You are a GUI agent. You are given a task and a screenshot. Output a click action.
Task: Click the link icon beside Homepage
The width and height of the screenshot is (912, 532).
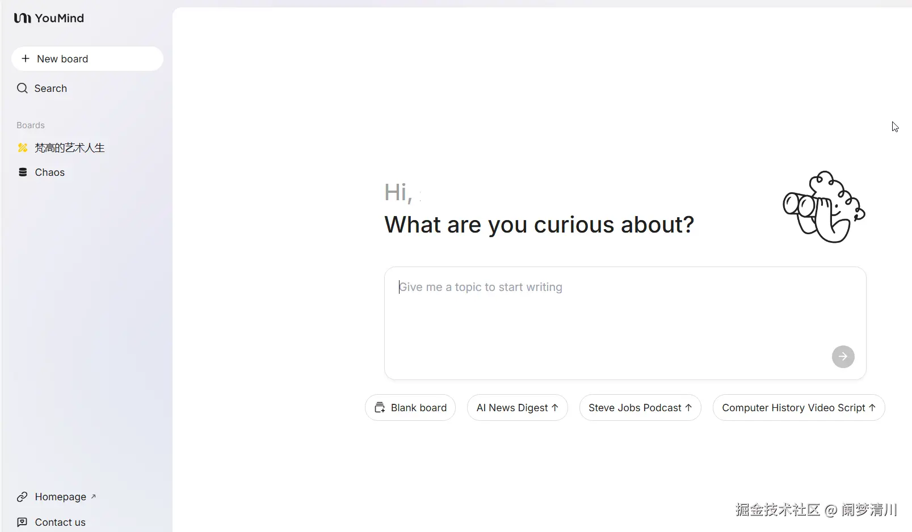pyautogui.click(x=22, y=497)
